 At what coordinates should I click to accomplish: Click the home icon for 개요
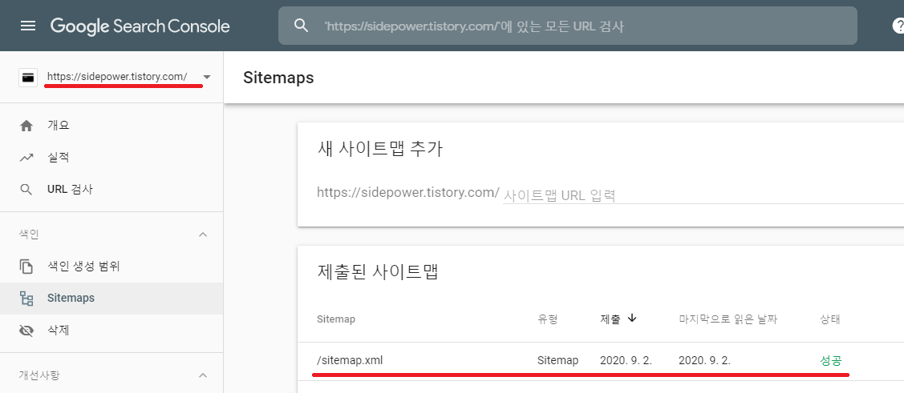coord(26,126)
